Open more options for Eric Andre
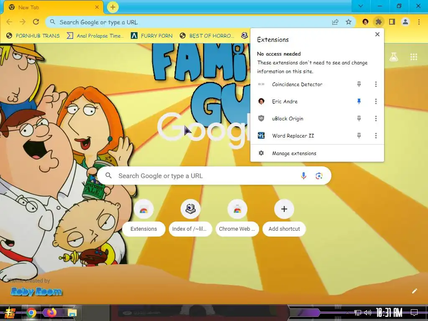The image size is (428, 321). pyautogui.click(x=376, y=102)
